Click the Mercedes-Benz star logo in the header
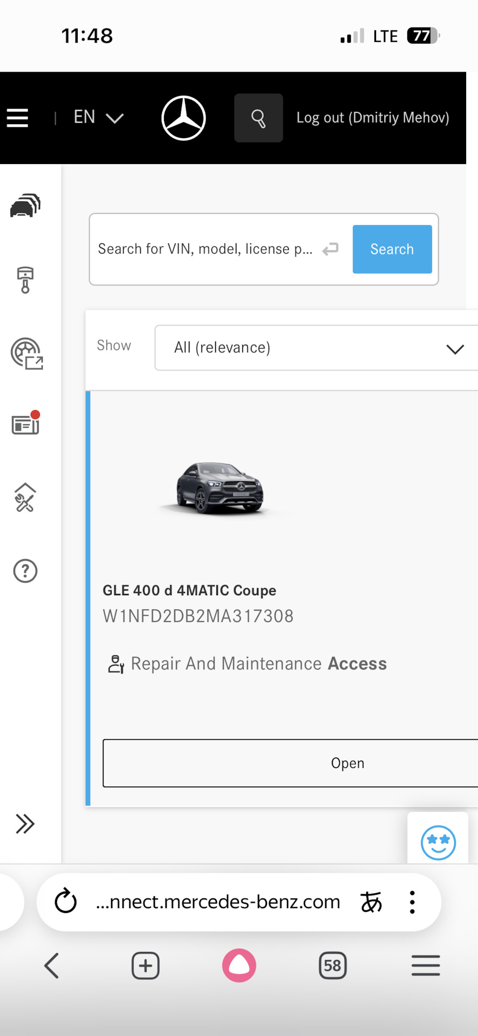 (183, 118)
